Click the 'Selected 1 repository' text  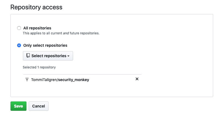click(x=39, y=67)
